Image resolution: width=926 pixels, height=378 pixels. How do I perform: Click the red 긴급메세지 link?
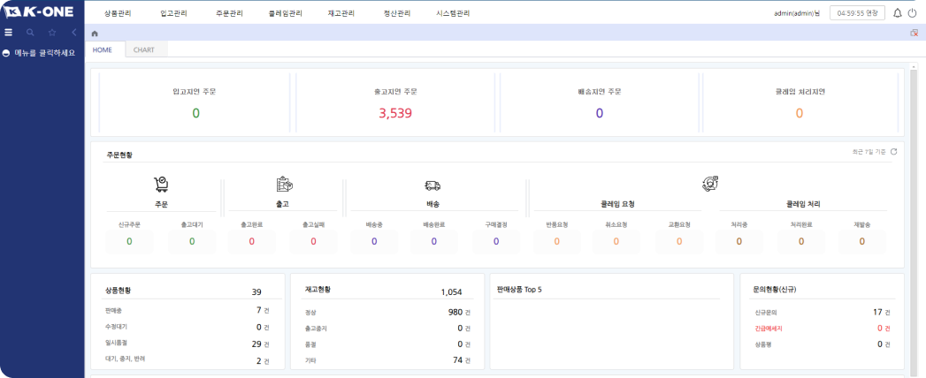[x=768, y=328]
